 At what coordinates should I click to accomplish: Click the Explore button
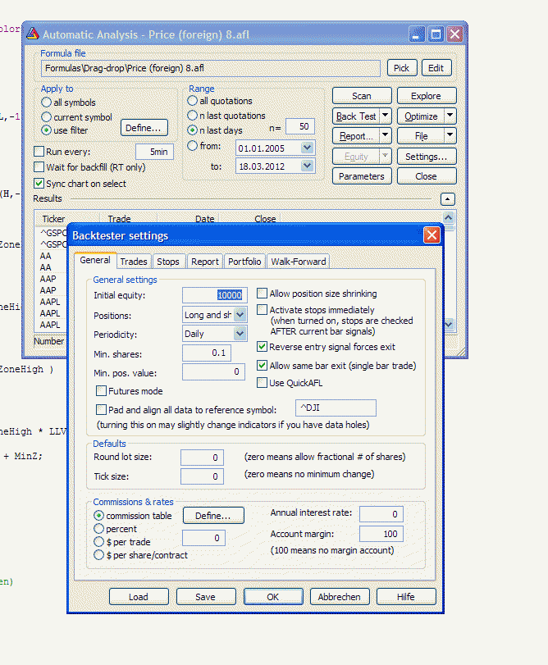(426, 96)
